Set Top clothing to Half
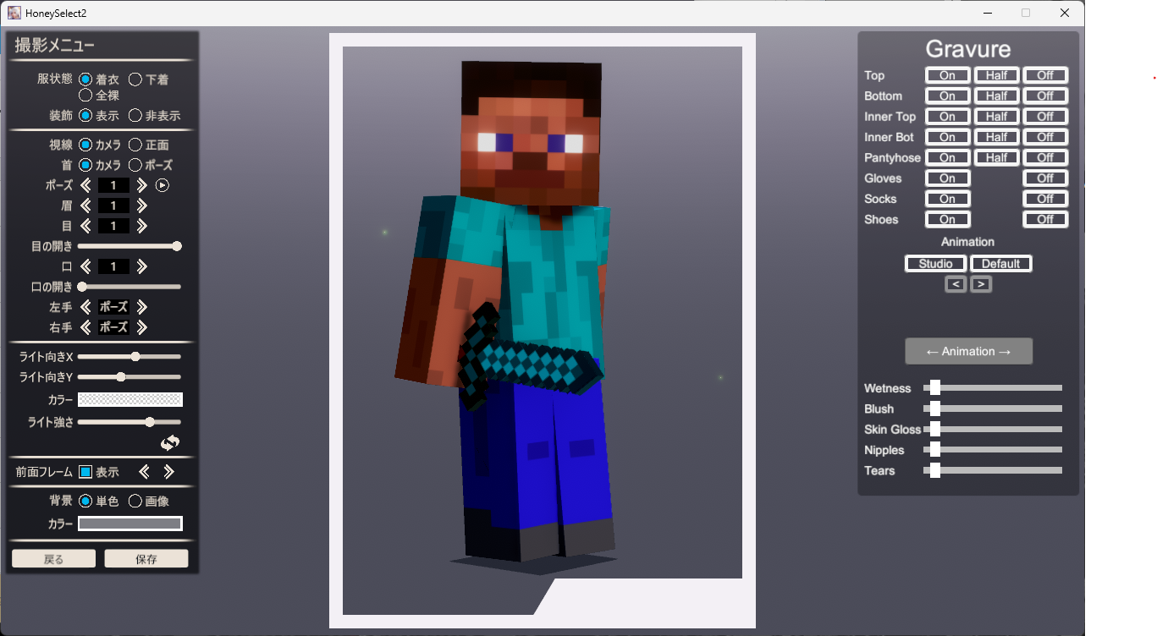The height and width of the screenshot is (636, 1157). (997, 75)
